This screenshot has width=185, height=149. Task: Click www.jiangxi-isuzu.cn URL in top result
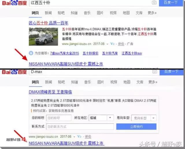pos(77,44)
